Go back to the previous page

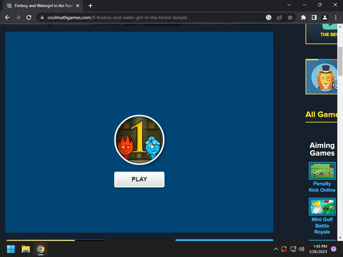[7, 17]
